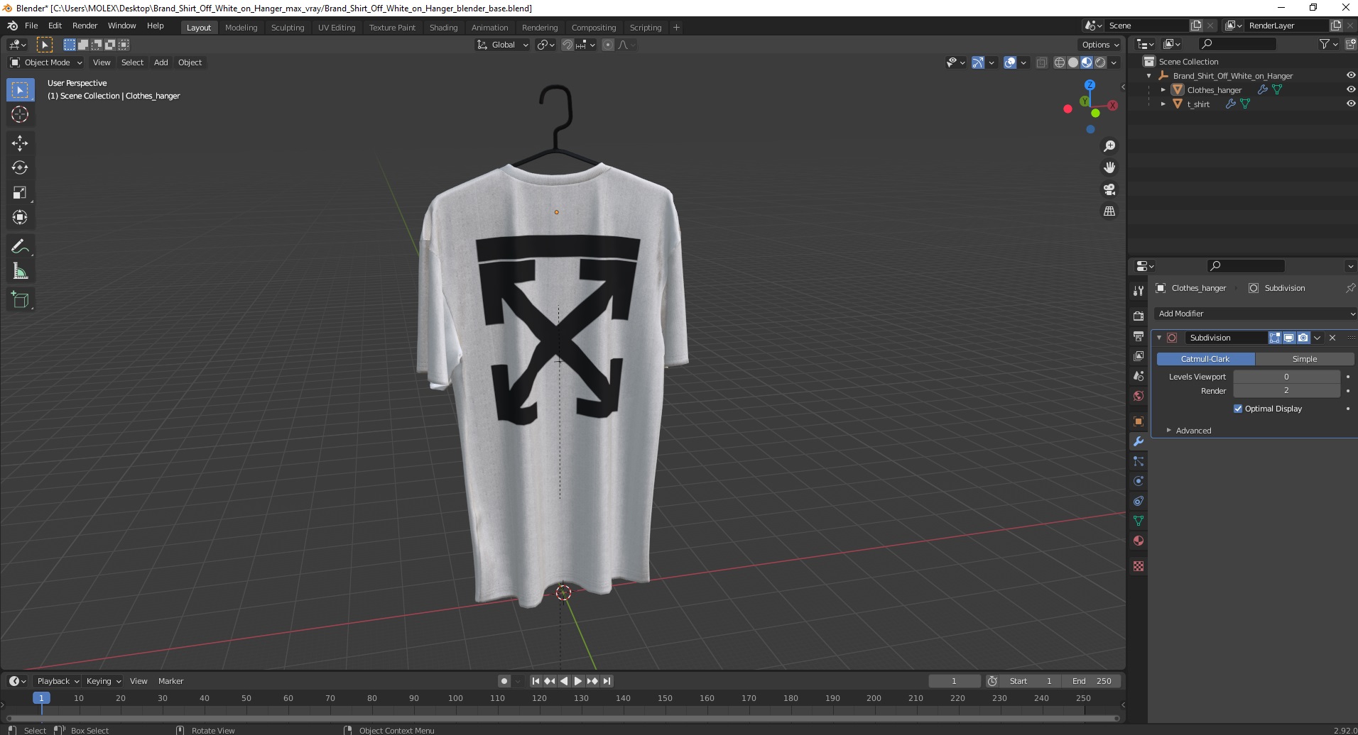Viewport: 1358px width, 735px height.
Task: Click the Zoom view magnifier icon
Action: (1109, 146)
